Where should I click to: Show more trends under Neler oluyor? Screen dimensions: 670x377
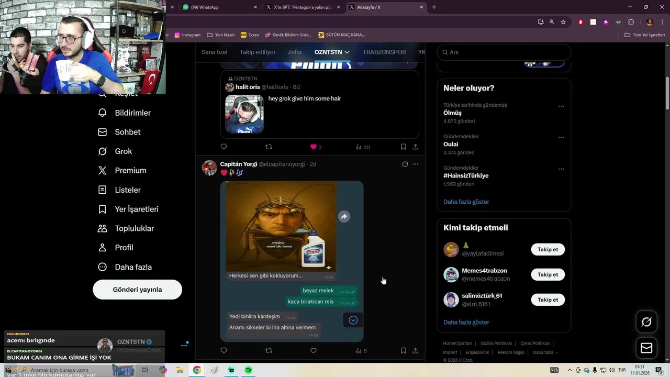coord(466,202)
